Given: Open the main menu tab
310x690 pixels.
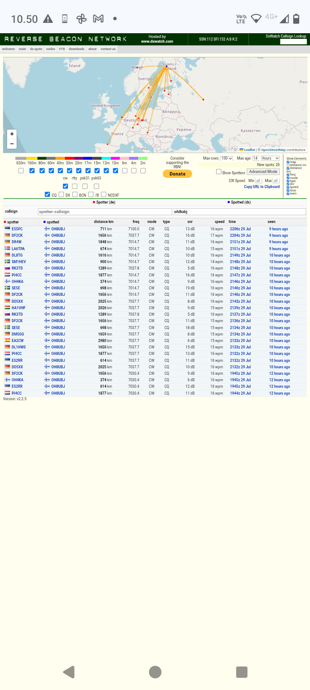Looking at the screenshot, I should [22, 49].
